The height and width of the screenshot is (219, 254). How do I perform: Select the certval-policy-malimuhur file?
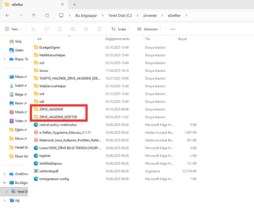(x=55, y=125)
